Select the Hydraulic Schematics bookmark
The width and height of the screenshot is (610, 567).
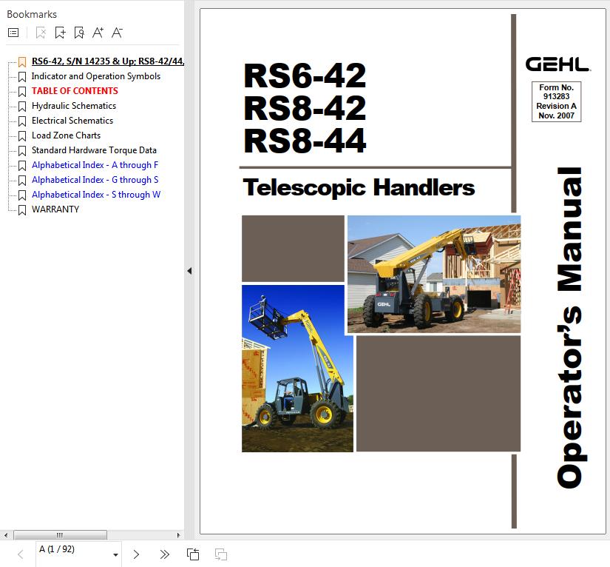tap(73, 106)
